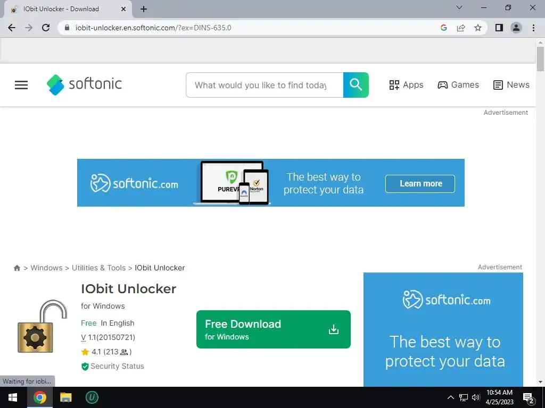Reload the current page
The height and width of the screenshot is (408, 545).
click(46, 28)
